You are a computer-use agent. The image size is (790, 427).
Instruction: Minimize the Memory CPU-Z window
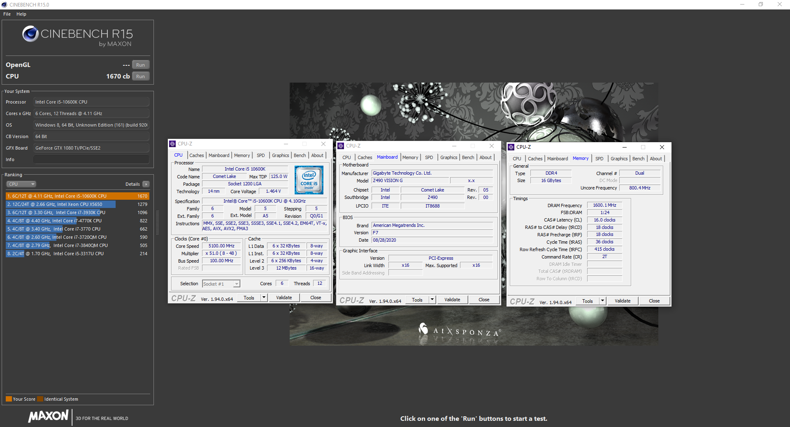624,147
